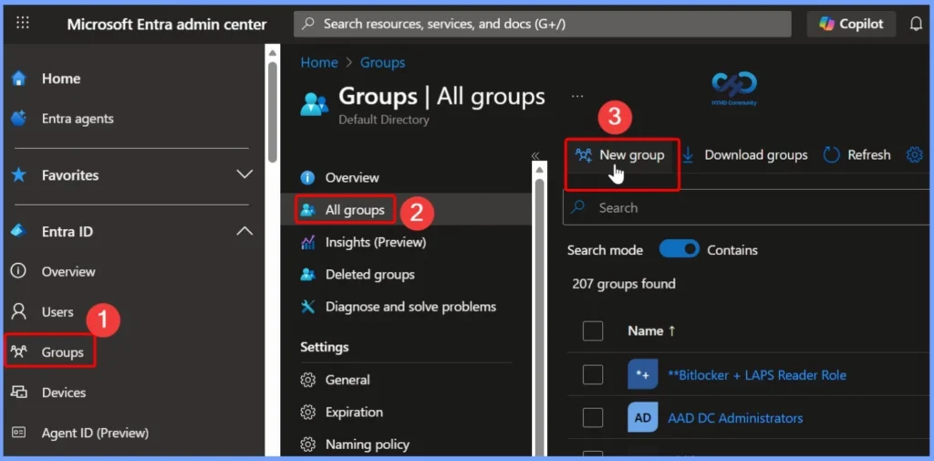Click the Copilot button

tap(851, 24)
